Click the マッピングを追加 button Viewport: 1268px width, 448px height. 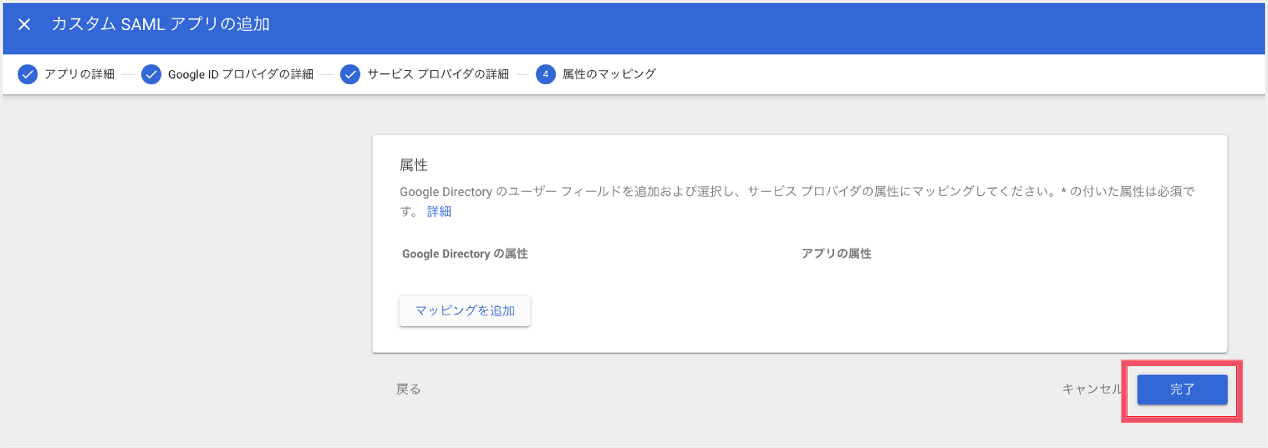click(465, 311)
